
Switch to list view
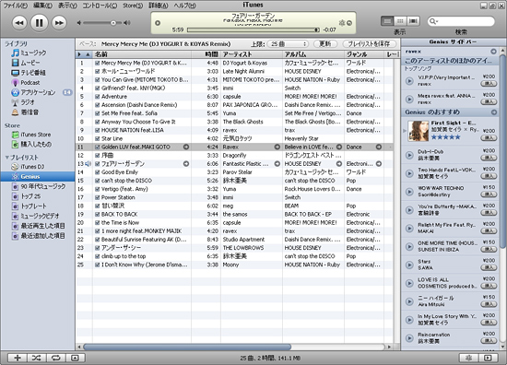pos(387,21)
